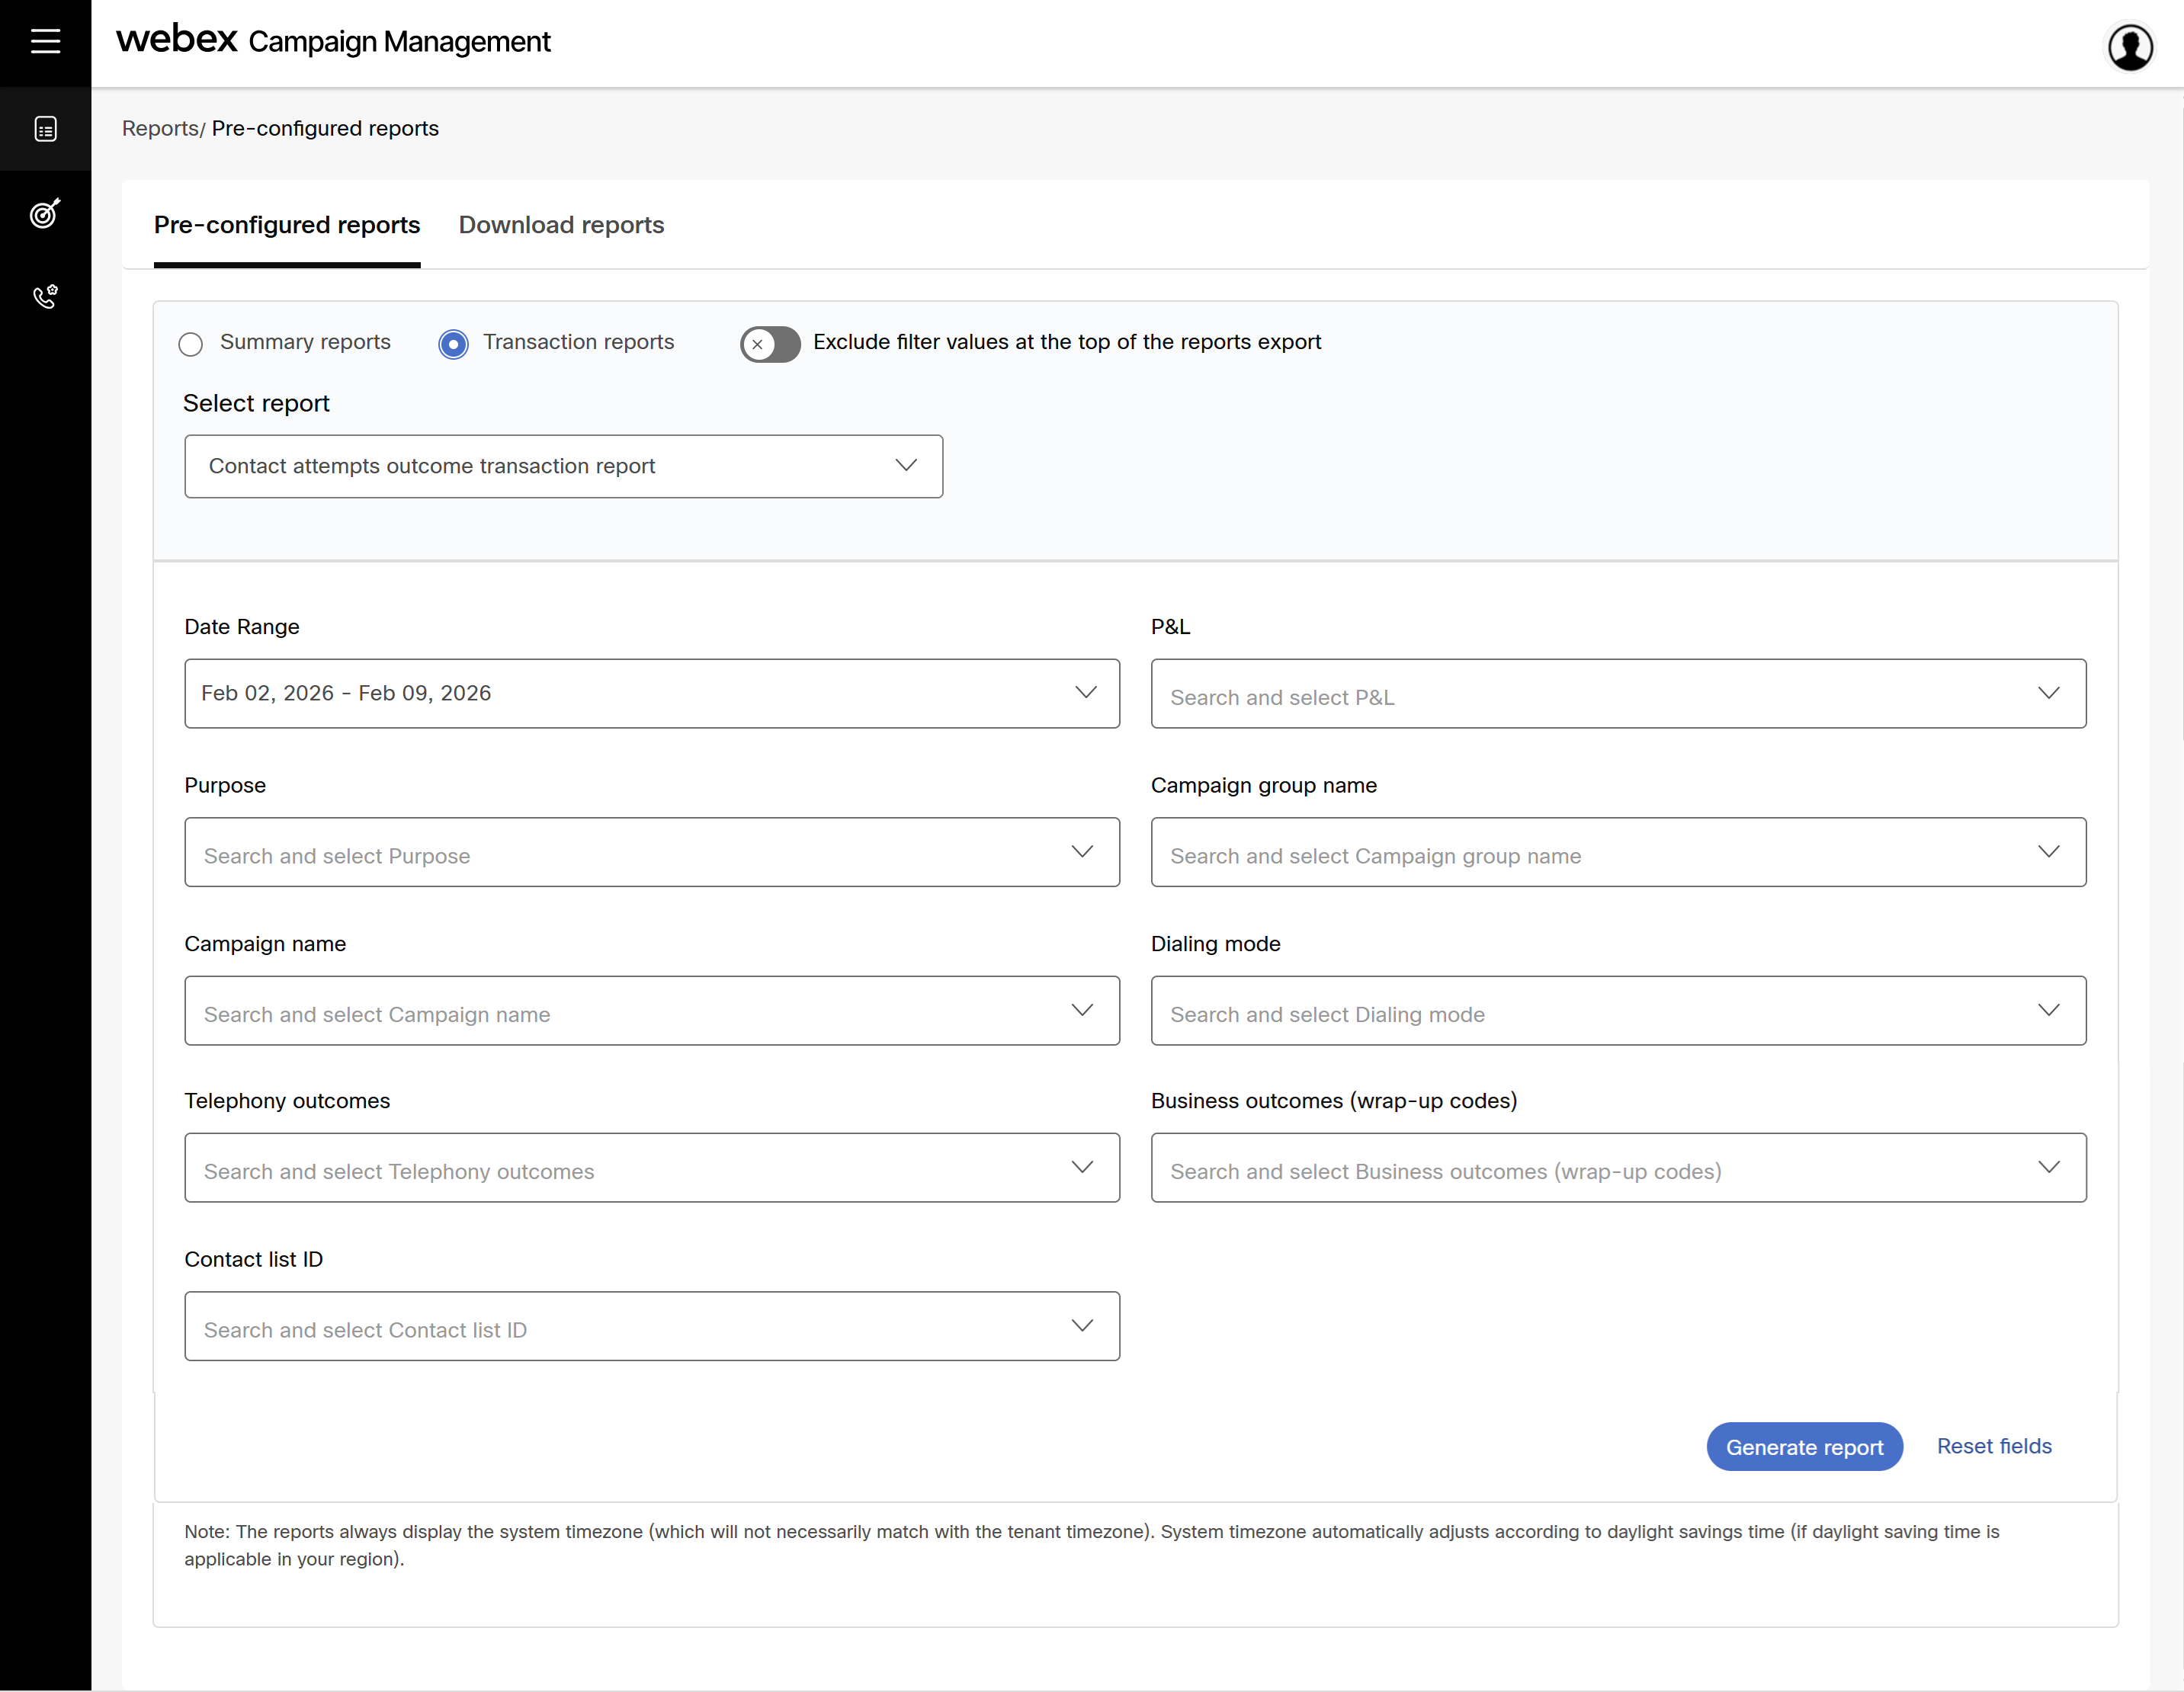Viewport: 2184px width, 1692px height.
Task: Open the hamburger navigation menu
Action: pos(45,41)
